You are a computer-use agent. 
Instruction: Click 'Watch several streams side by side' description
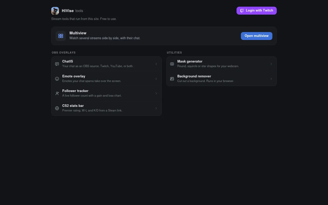pyautogui.click(x=105, y=38)
